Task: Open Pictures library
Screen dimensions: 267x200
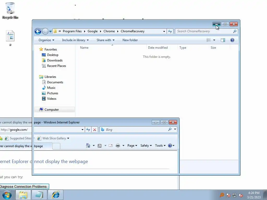Action: pos(53,93)
